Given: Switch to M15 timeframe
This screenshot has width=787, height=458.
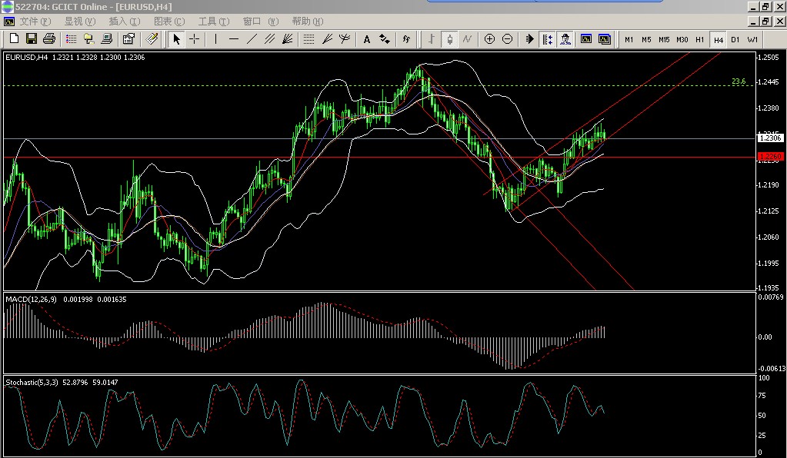Looking at the screenshot, I should point(664,40).
